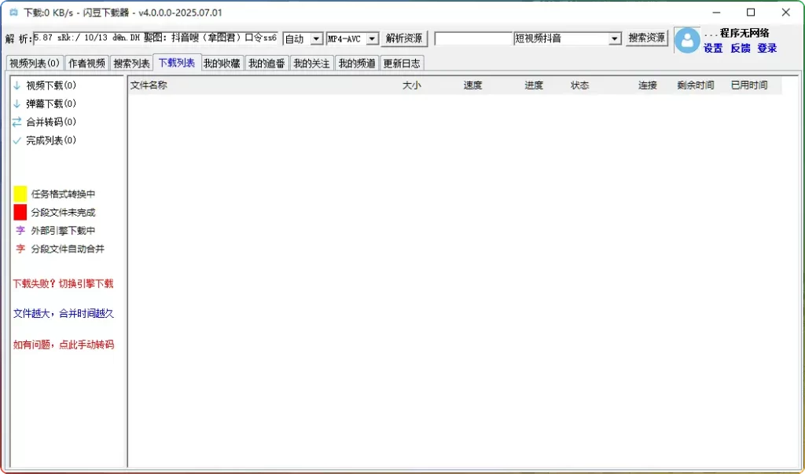Image resolution: width=805 pixels, height=474 pixels.
Task: Click the 剩余时间 column header
Action: click(x=695, y=85)
